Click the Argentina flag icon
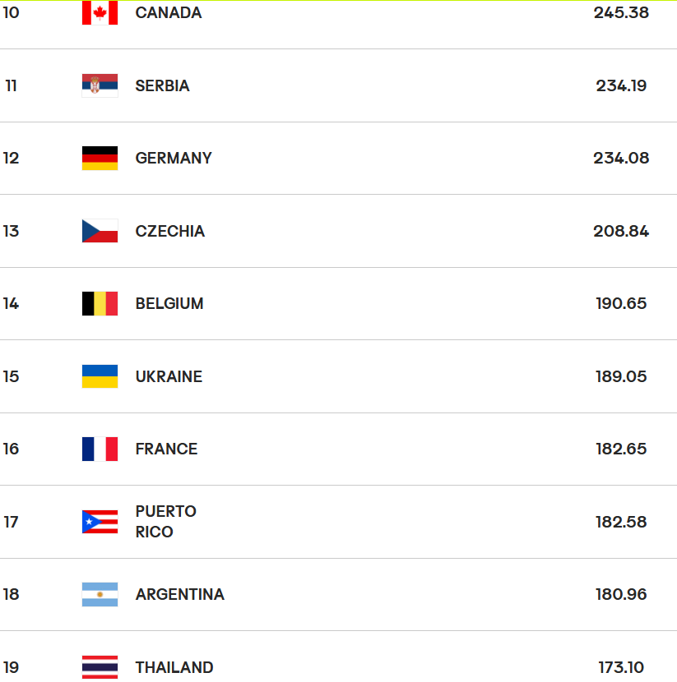Image resolution: width=677 pixels, height=682 pixels. coord(100,594)
